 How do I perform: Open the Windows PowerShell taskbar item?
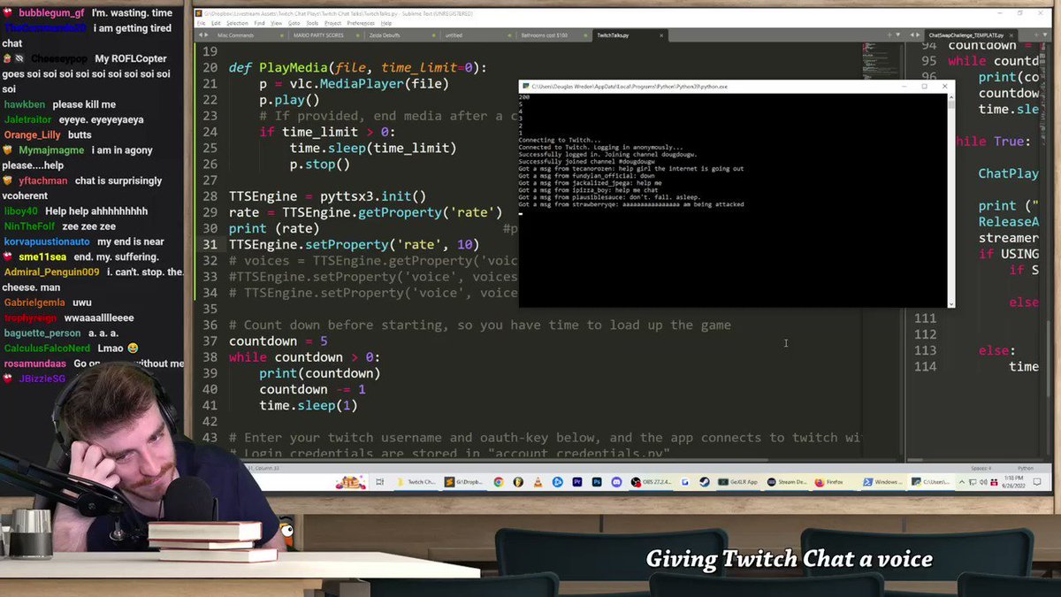pyautogui.click(x=883, y=482)
